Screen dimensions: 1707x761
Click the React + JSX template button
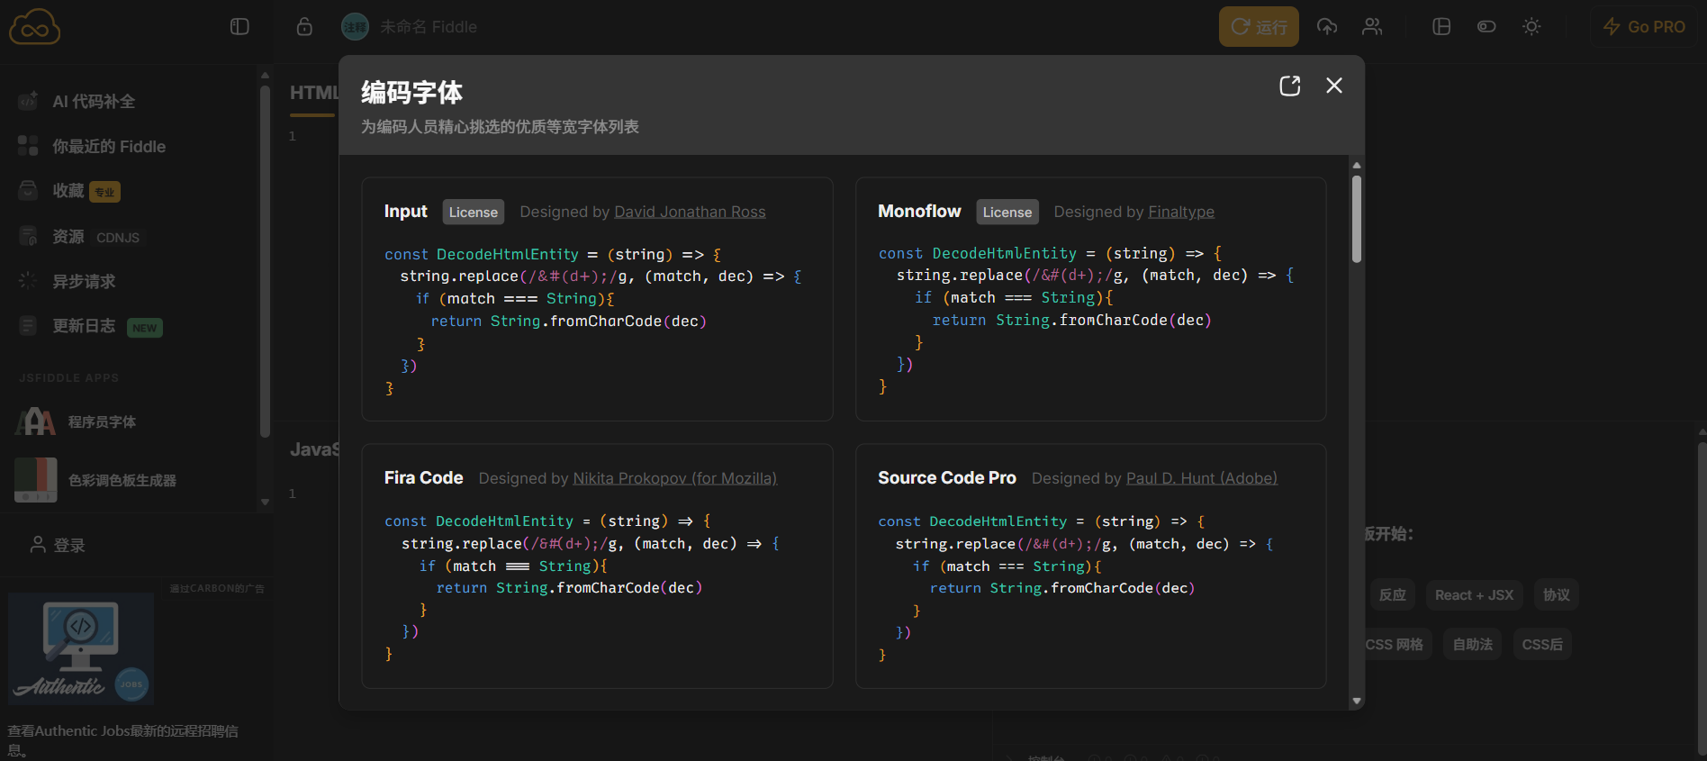[x=1475, y=595]
